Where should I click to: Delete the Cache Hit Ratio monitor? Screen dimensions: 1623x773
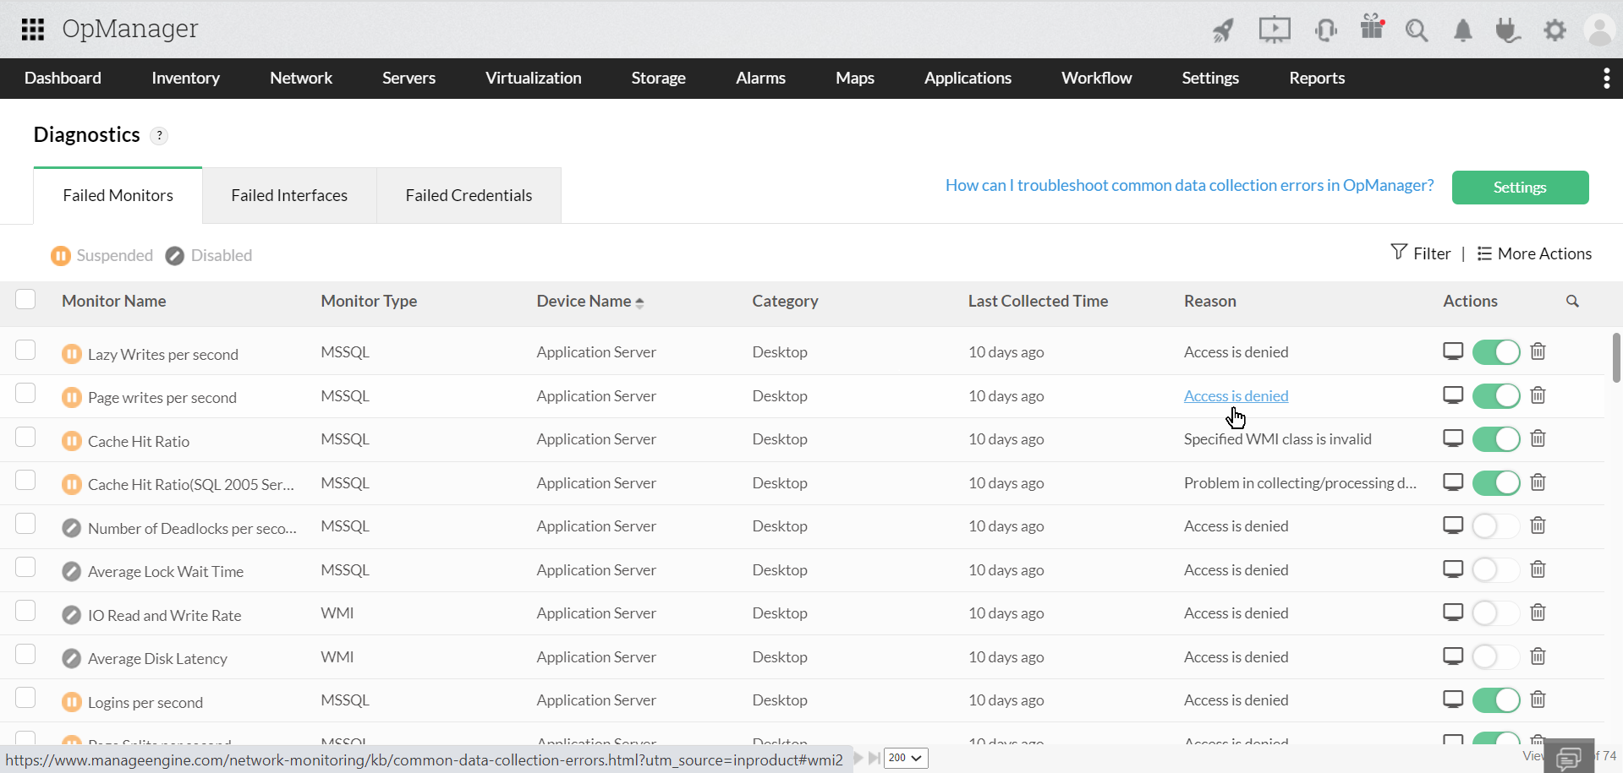coord(1538,438)
